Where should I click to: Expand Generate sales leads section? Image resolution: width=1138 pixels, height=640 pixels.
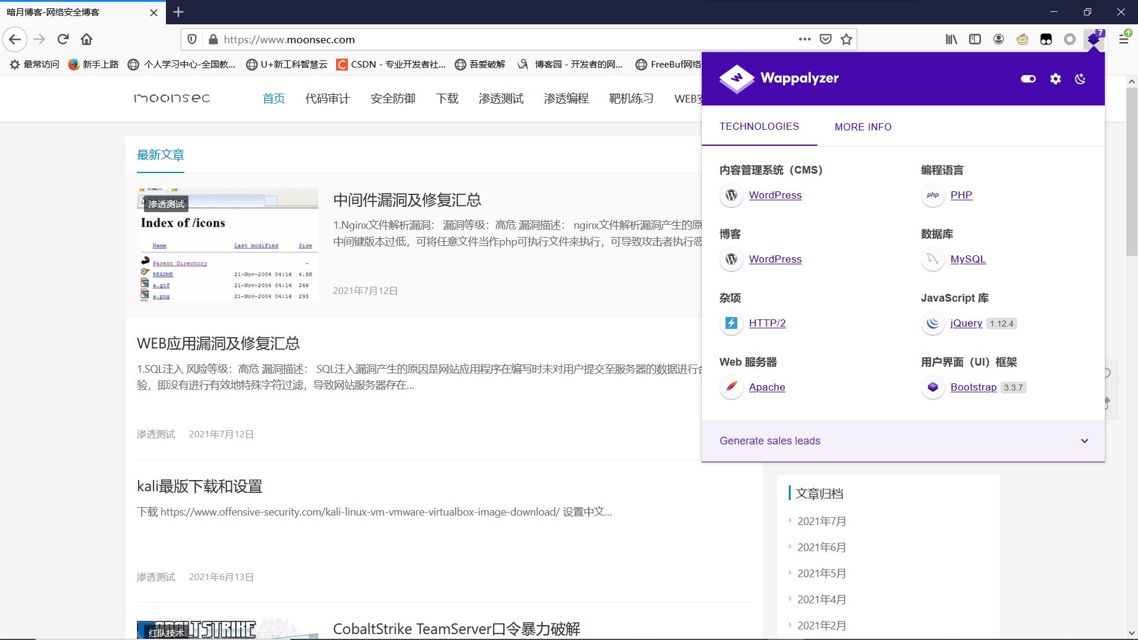pyautogui.click(x=903, y=441)
